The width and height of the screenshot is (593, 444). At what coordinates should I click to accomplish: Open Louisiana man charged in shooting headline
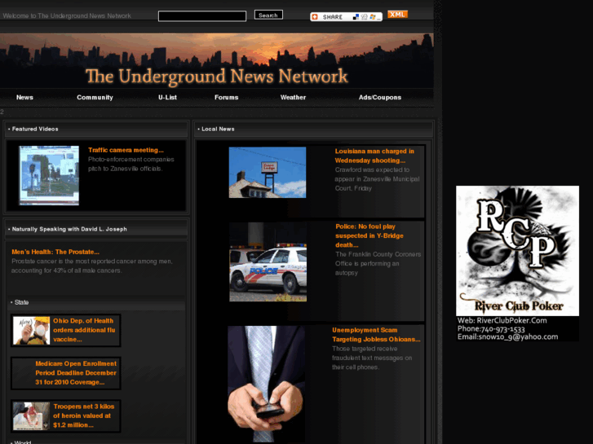(374, 156)
